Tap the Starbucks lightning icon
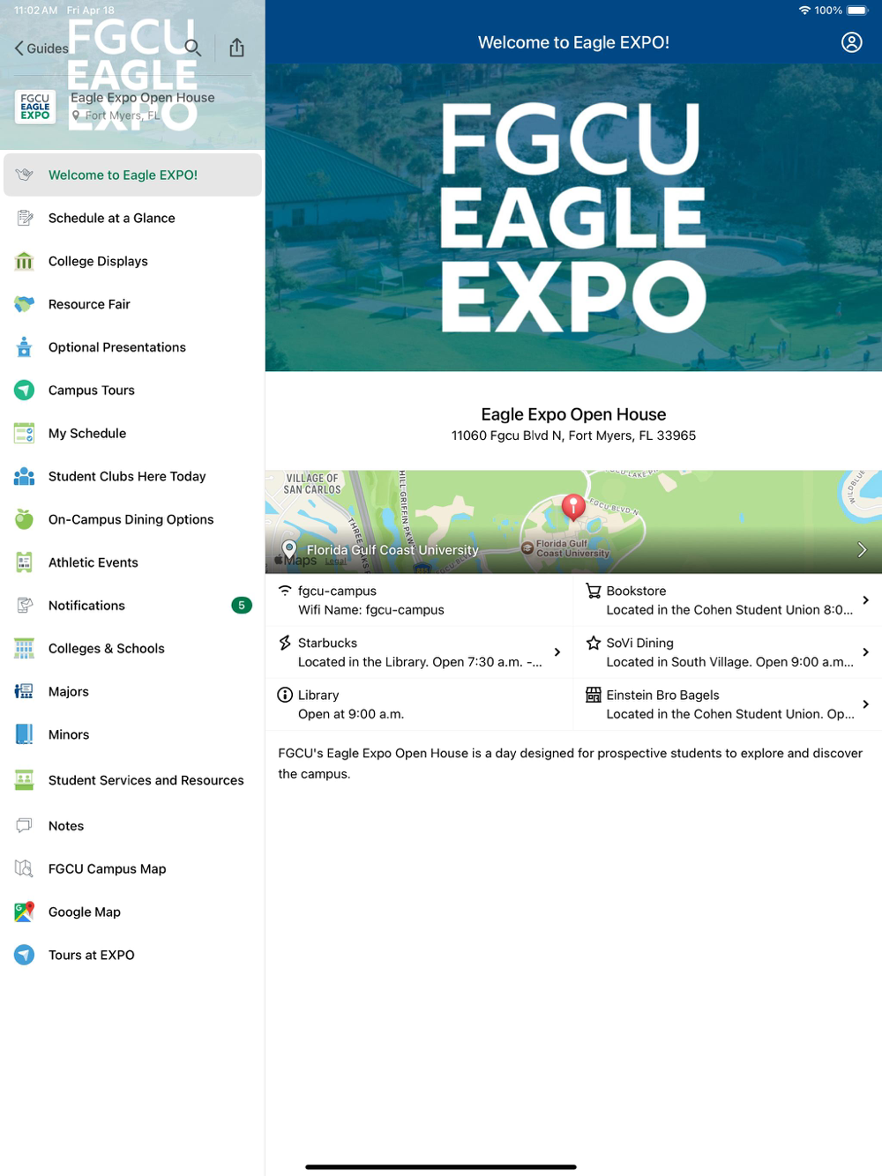882x1176 pixels. coord(285,643)
